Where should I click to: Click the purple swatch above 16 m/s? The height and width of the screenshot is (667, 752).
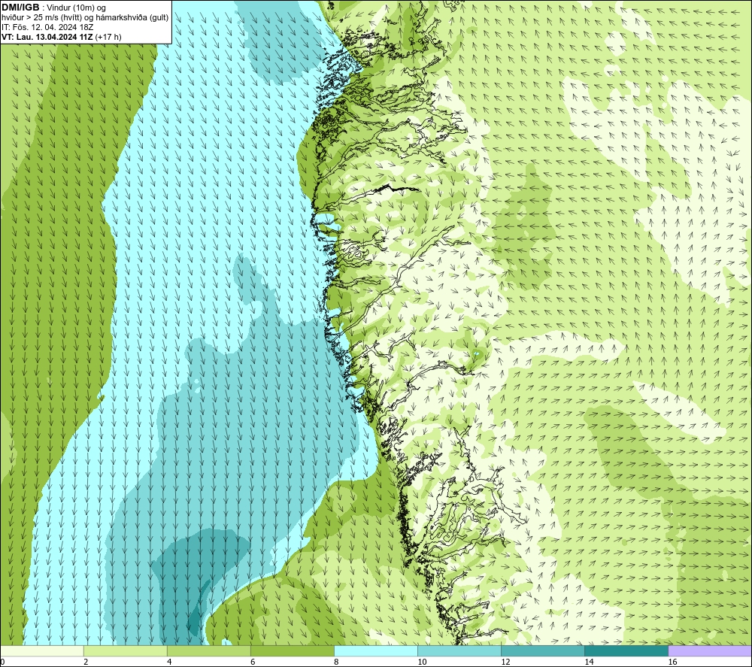point(710,651)
